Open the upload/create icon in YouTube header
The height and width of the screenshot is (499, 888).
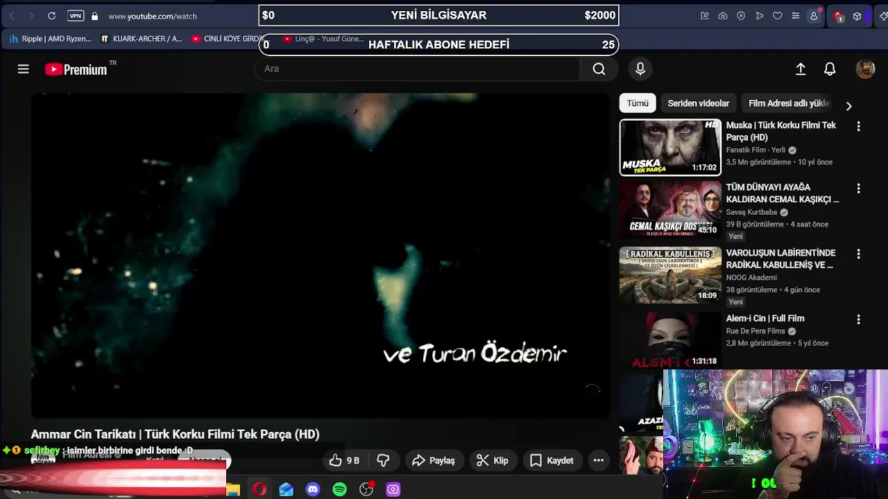coord(801,69)
